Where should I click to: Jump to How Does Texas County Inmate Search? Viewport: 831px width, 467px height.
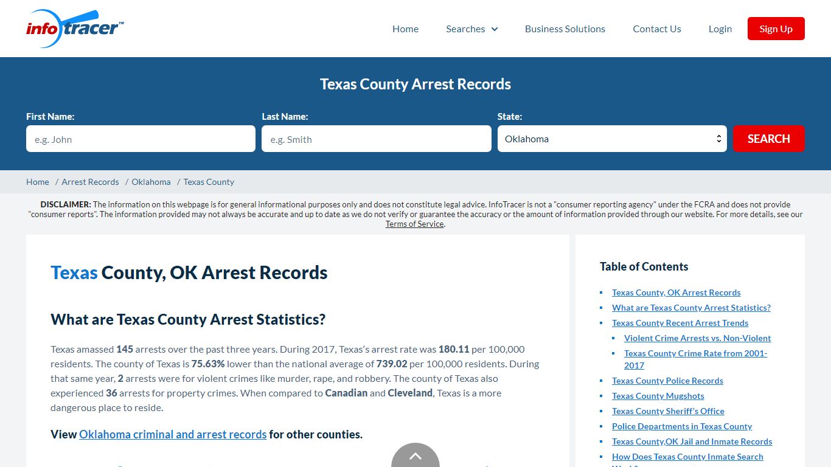687,457
